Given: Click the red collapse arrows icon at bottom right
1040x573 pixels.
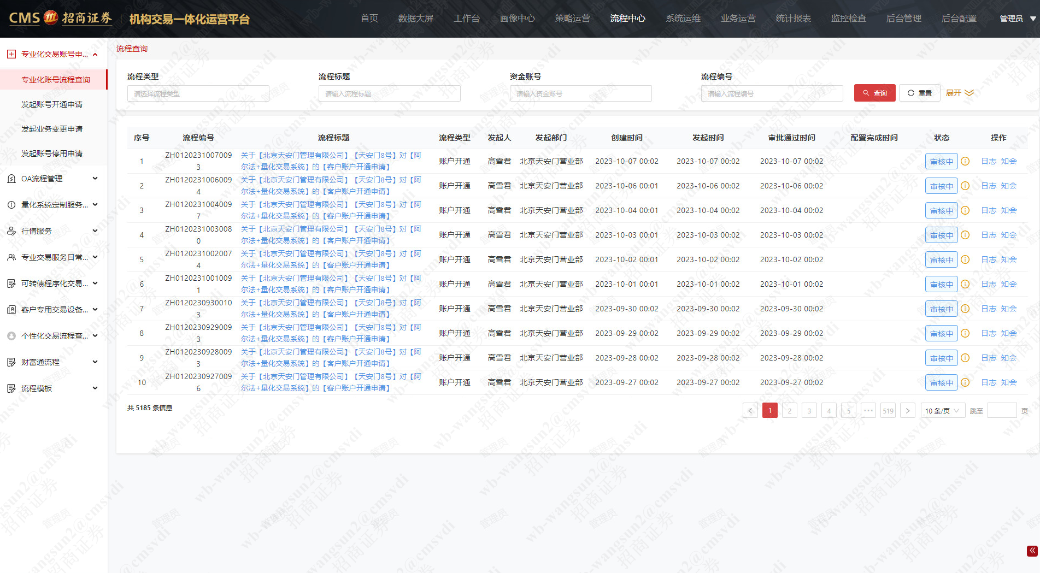Looking at the screenshot, I should [1032, 551].
